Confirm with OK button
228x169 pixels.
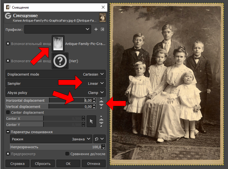pos(68,163)
